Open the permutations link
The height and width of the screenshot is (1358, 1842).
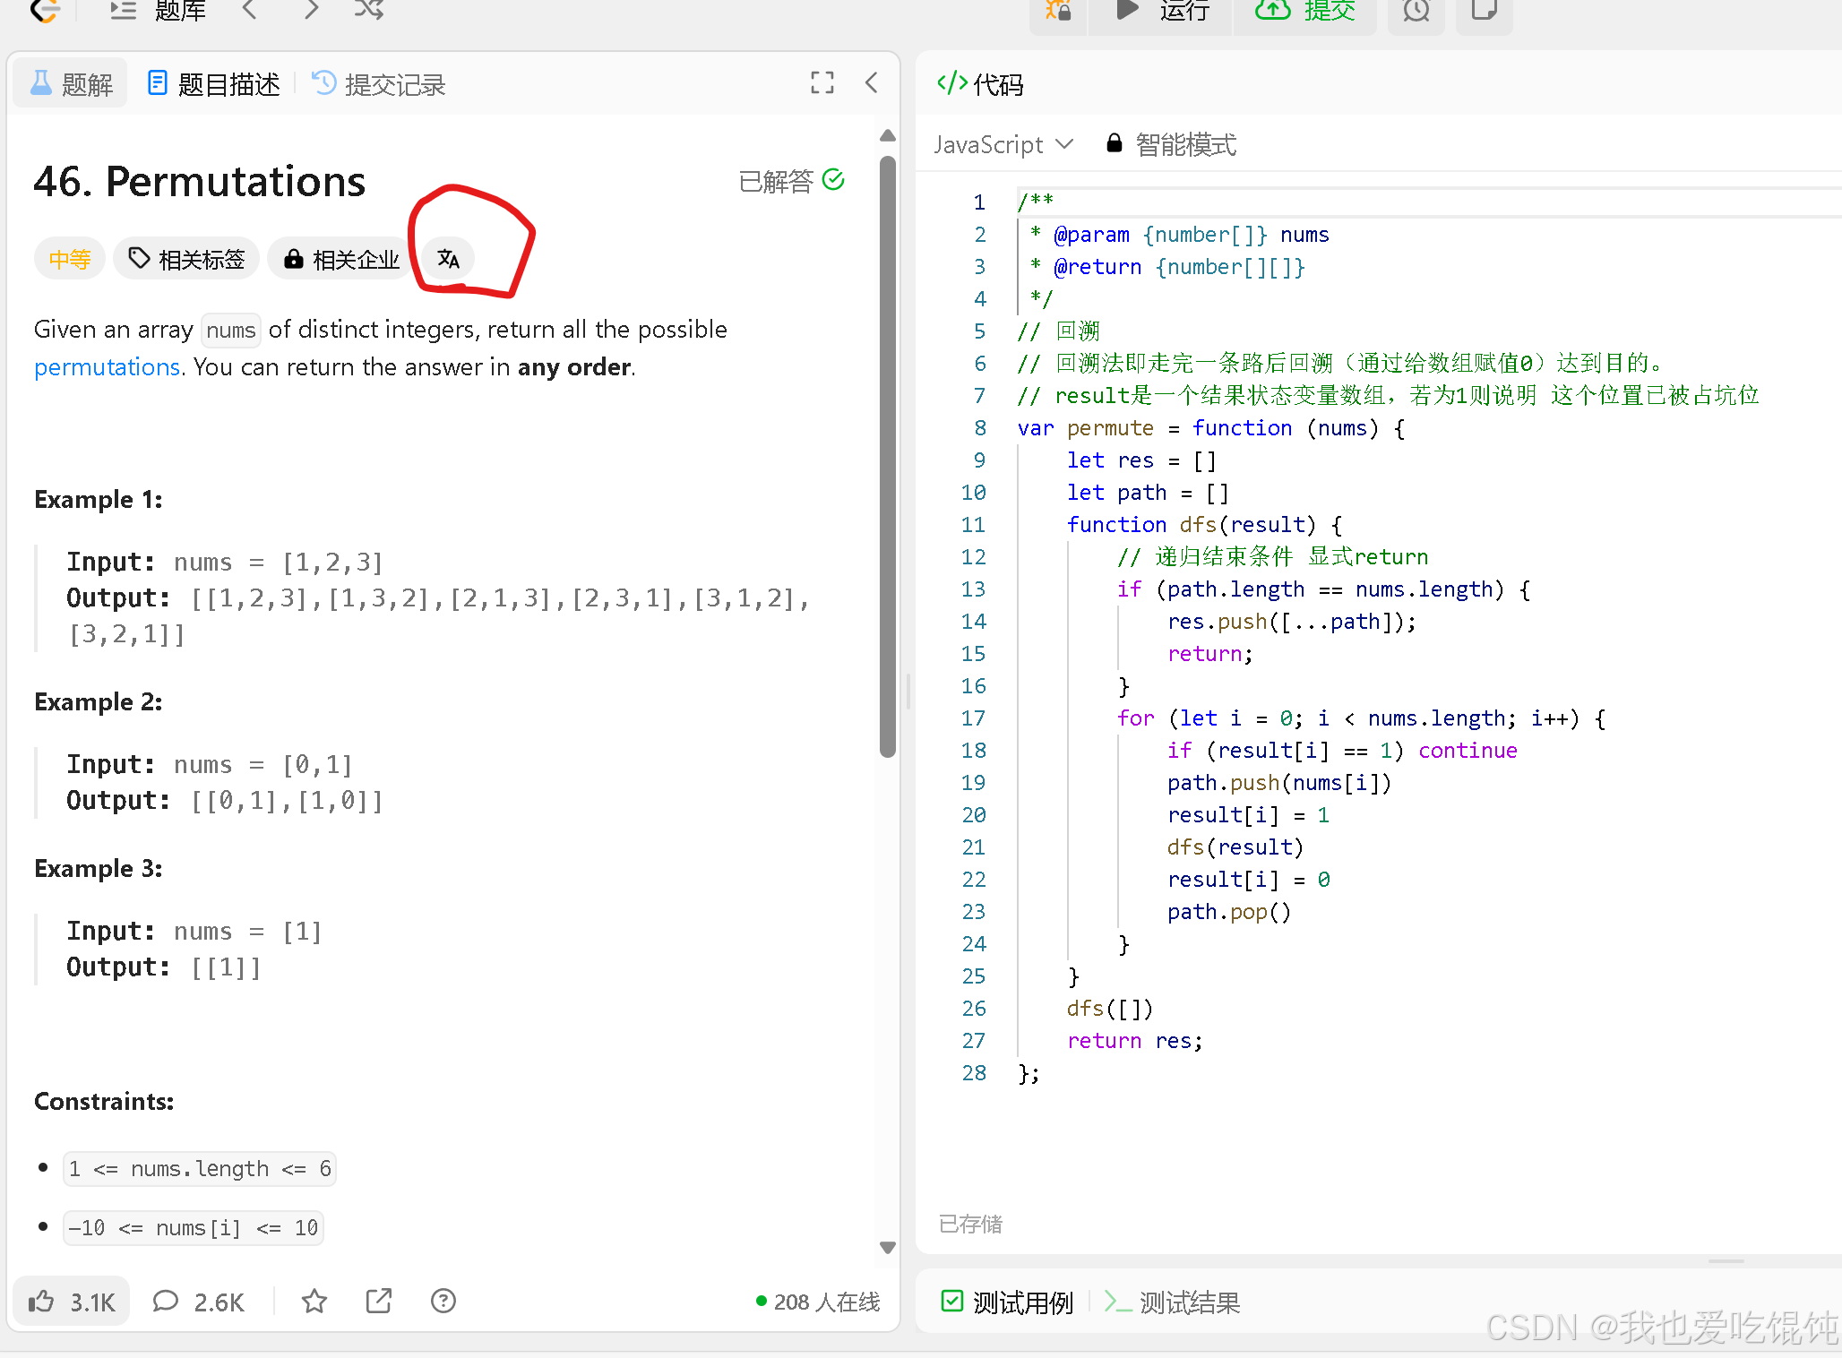107,366
